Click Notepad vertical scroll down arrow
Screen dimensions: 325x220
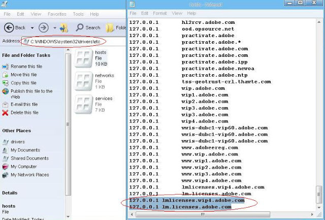tap(319, 208)
